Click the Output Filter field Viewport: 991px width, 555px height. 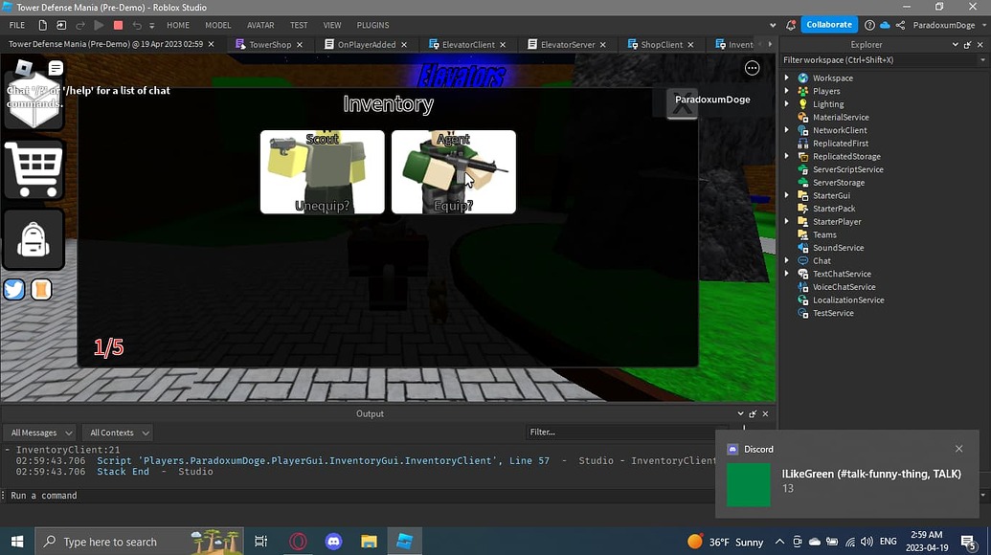[x=625, y=432]
